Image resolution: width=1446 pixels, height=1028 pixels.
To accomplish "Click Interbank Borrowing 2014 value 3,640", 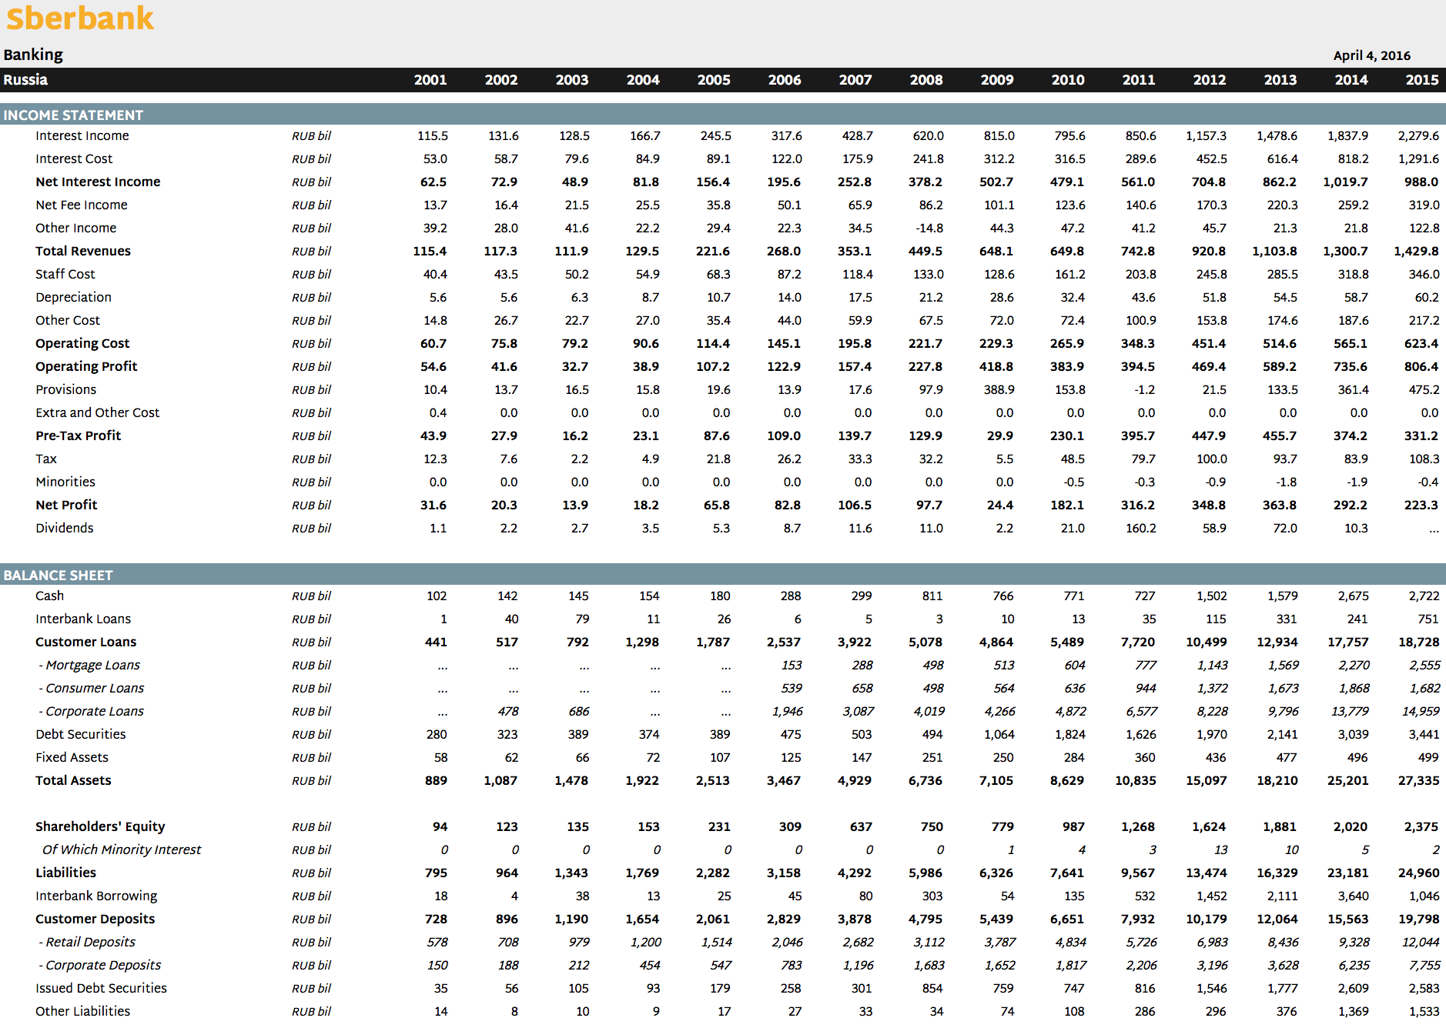I will click(1353, 896).
